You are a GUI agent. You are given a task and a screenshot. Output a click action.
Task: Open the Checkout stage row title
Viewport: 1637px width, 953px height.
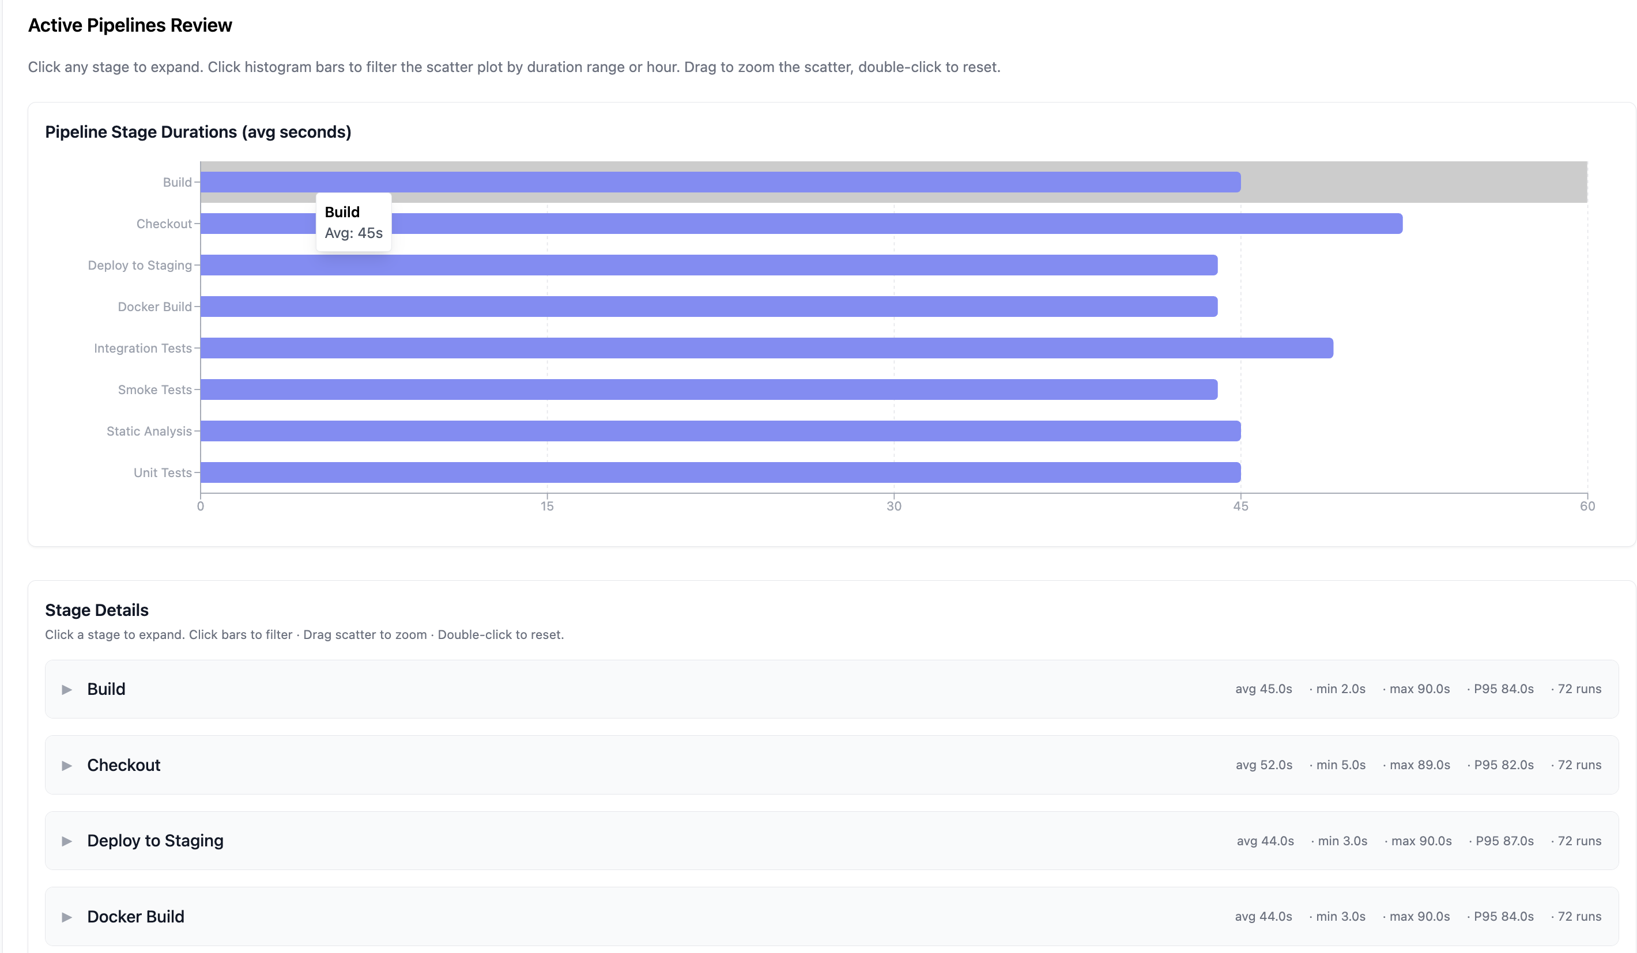[123, 765]
